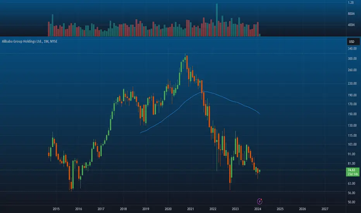Open the USD currency selector
The width and height of the screenshot is (361, 213).
click(x=353, y=42)
